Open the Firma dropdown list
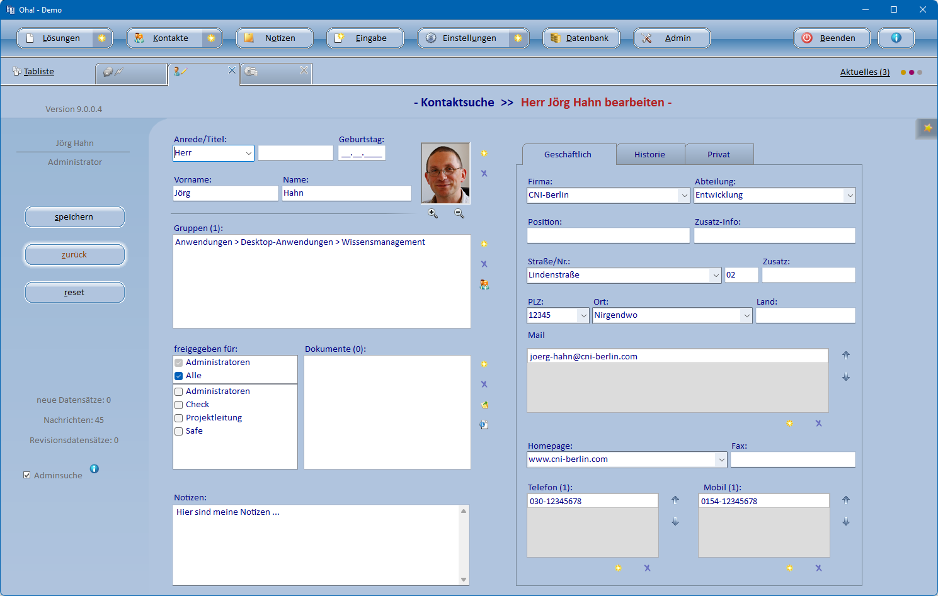 click(x=684, y=195)
